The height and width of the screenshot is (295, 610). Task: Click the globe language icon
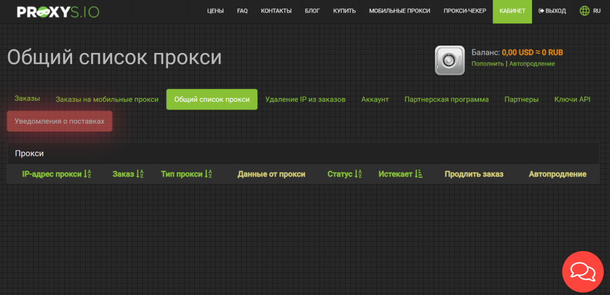[584, 11]
